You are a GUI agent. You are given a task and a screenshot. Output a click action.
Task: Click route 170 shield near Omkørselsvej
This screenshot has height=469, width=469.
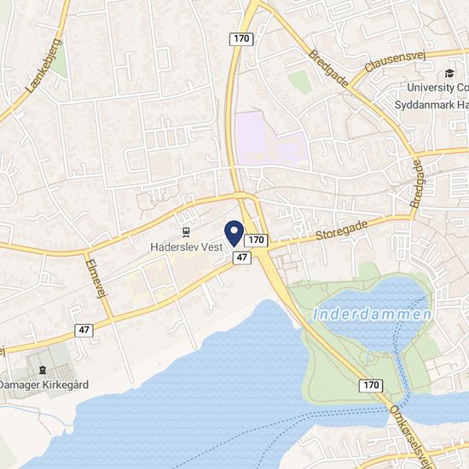(x=371, y=385)
